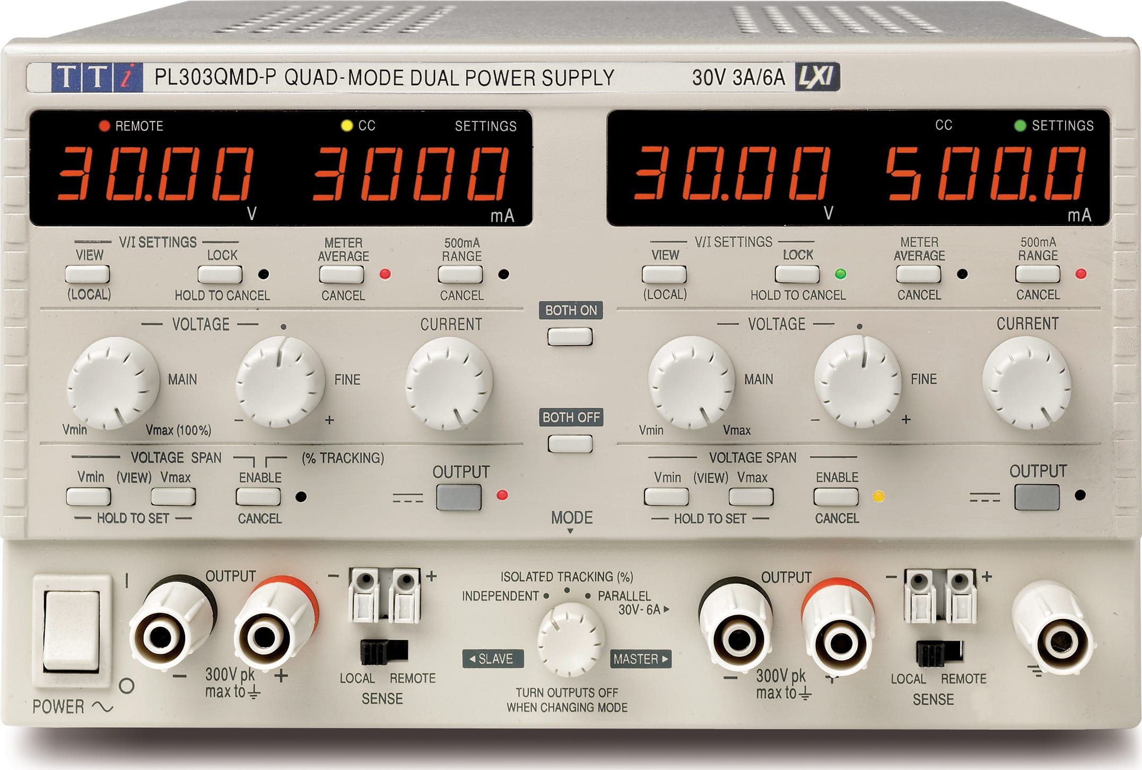This screenshot has height=770, width=1142.
Task: Flip the POWER rocker switch
Action: coord(72,631)
